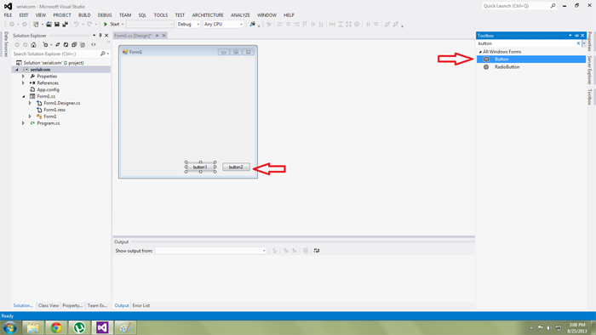Expand Form1.Designer.cs node
Screen dimensions: 596x335
(x=30, y=103)
